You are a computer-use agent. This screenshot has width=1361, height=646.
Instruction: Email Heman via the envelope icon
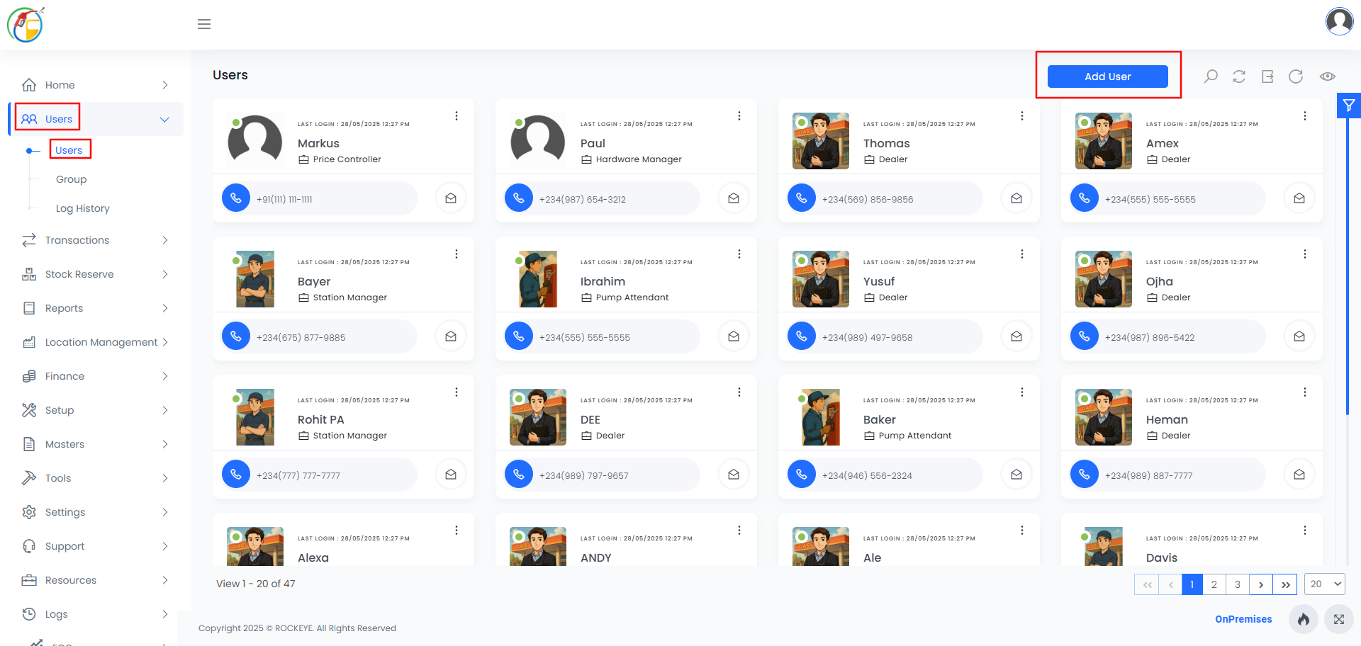tap(1299, 475)
